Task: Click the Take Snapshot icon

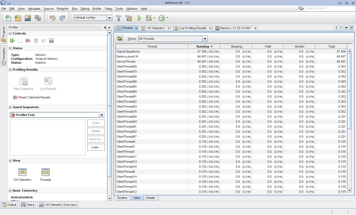Action: (23, 81)
